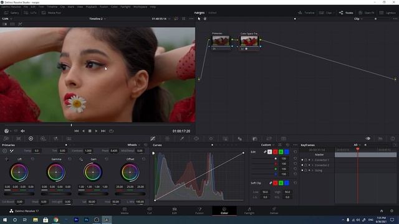Screen dimensions: 399x224
Task: Toggle the Edit channels link icon
Action: [265, 152]
